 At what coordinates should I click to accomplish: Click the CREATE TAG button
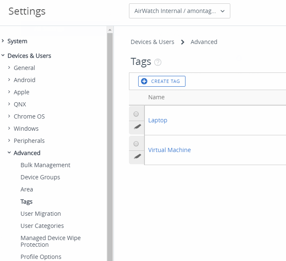point(162,81)
